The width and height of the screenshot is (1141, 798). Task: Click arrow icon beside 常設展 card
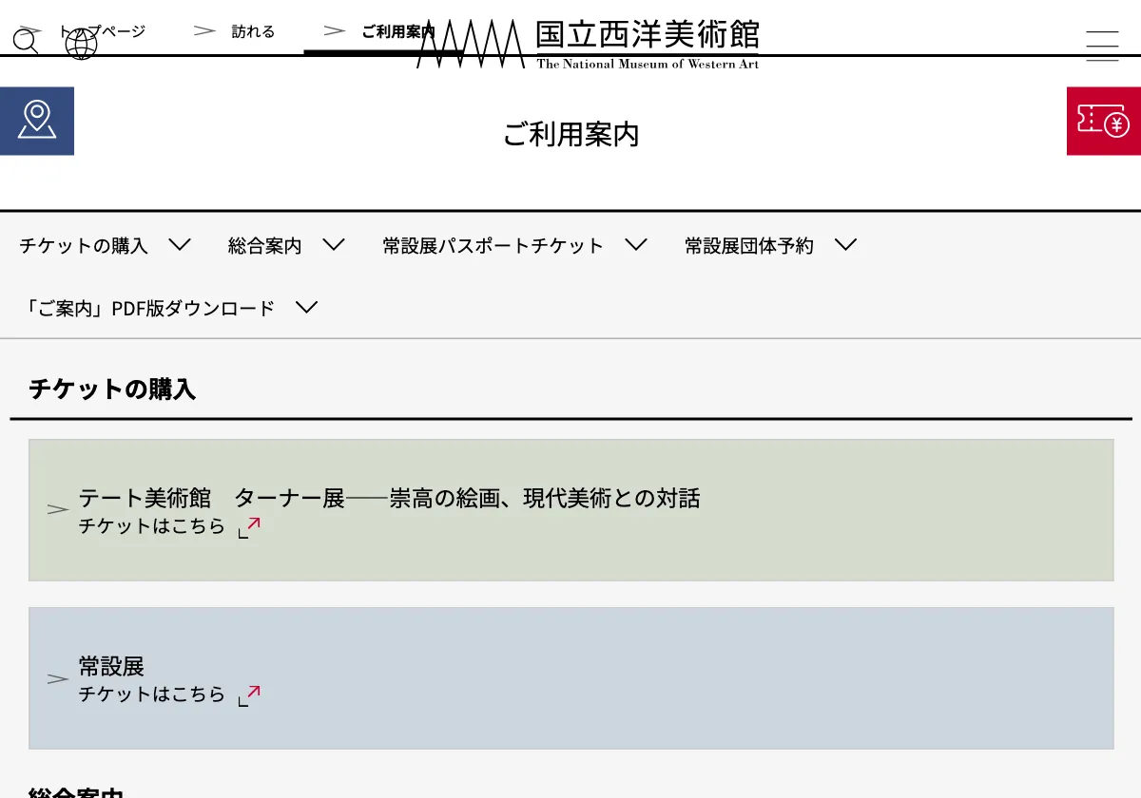(x=58, y=678)
